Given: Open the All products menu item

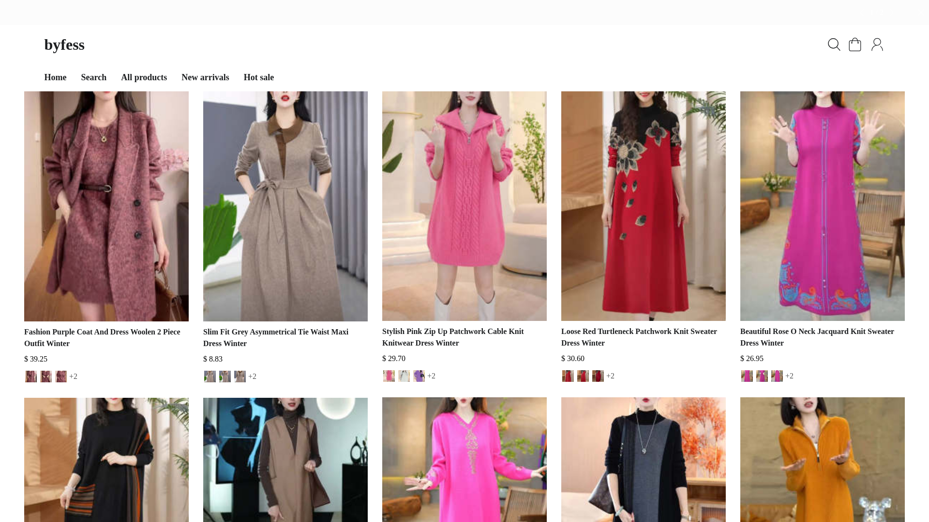Looking at the screenshot, I should [144, 77].
